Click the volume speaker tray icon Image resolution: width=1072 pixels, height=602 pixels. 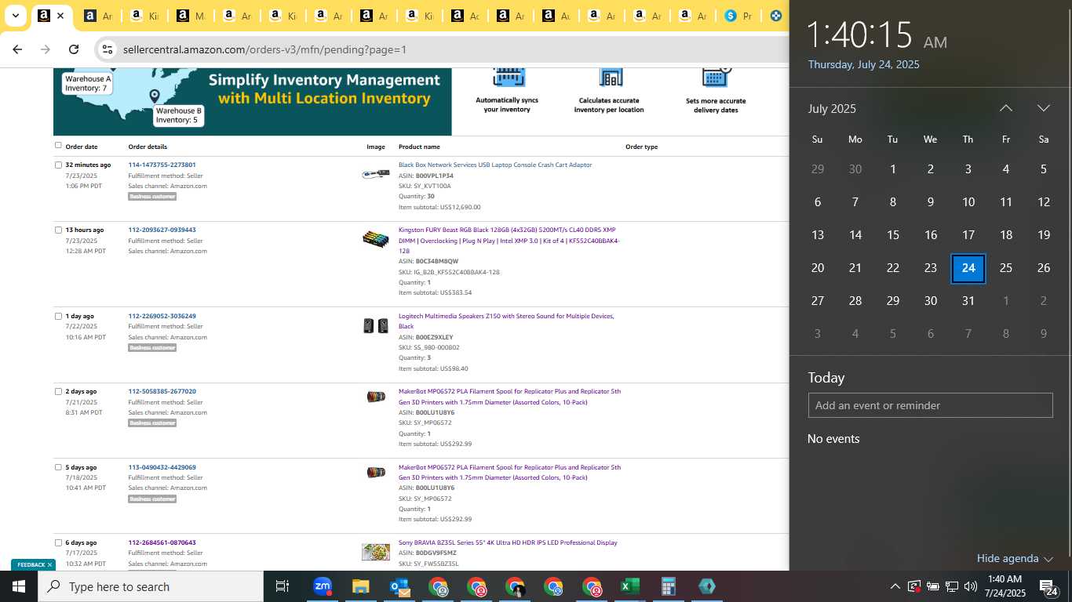971,586
